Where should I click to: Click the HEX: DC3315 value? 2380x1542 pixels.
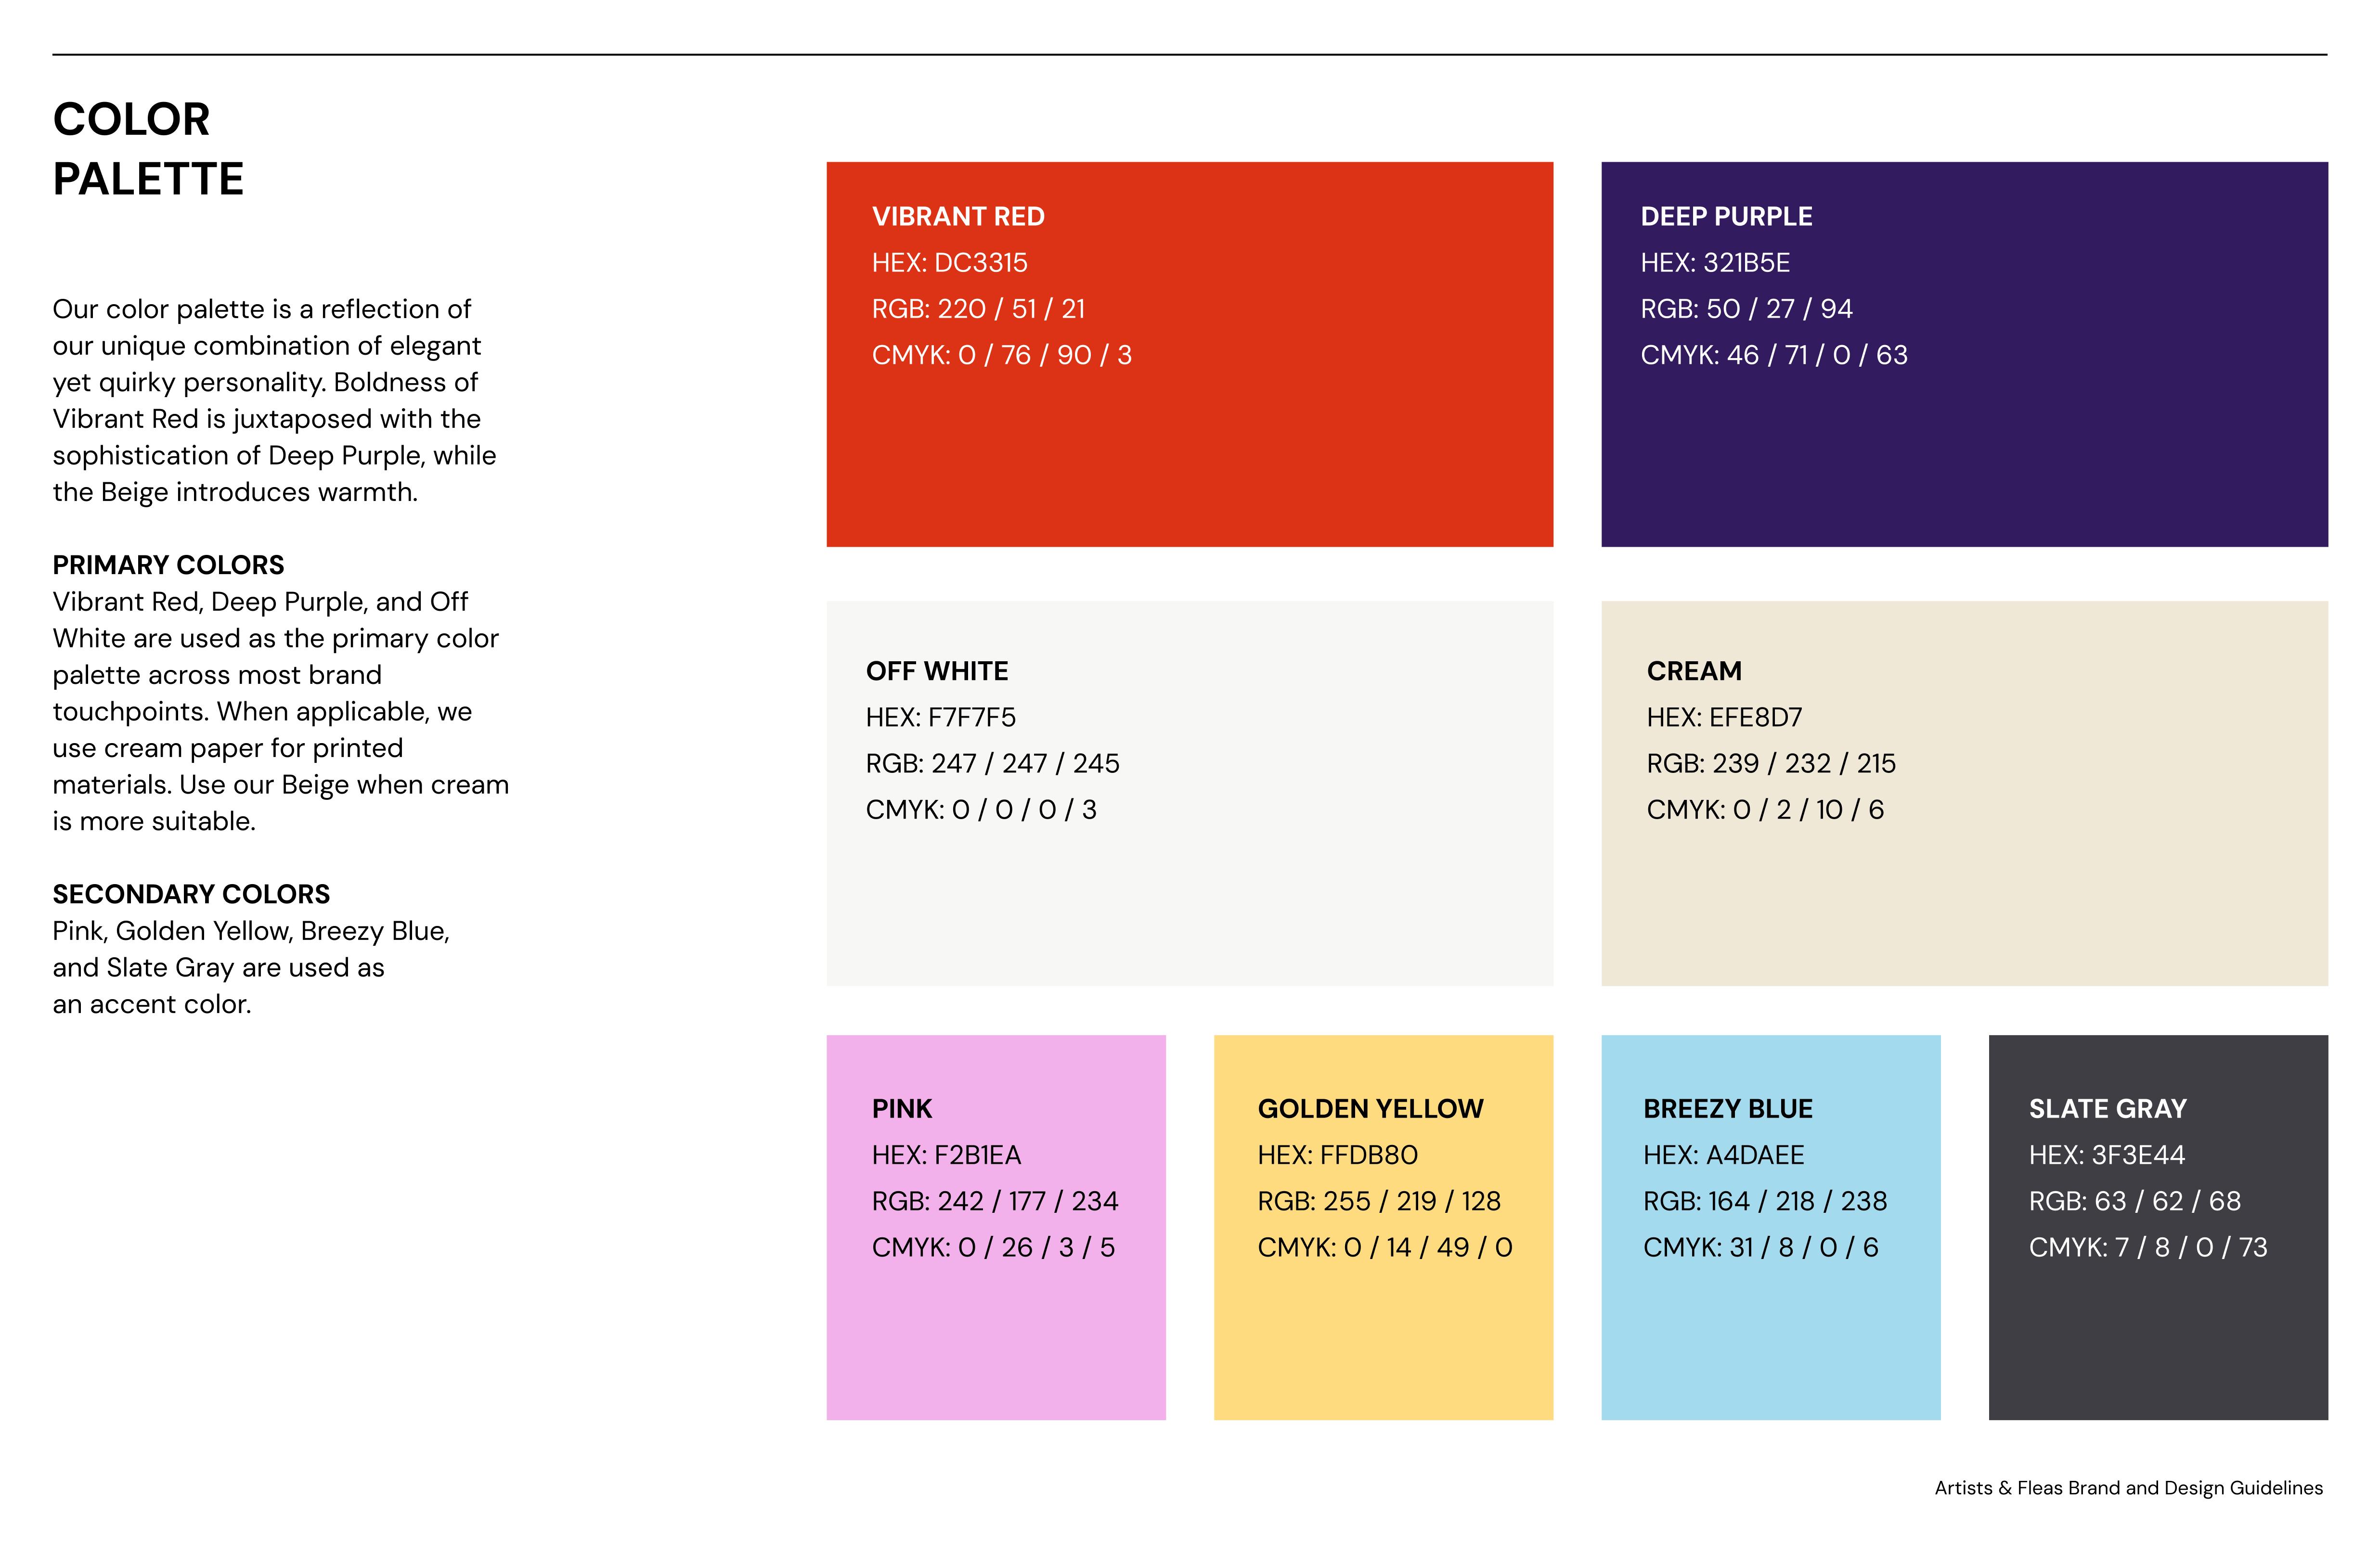click(949, 263)
